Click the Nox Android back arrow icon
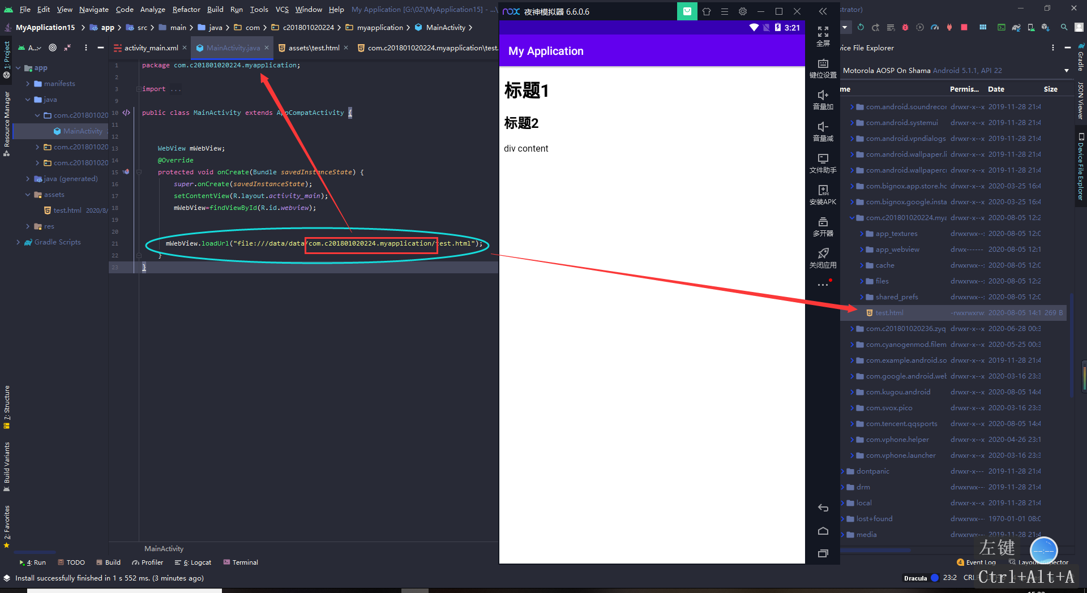This screenshot has width=1087, height=593. [x=823, y=508]
